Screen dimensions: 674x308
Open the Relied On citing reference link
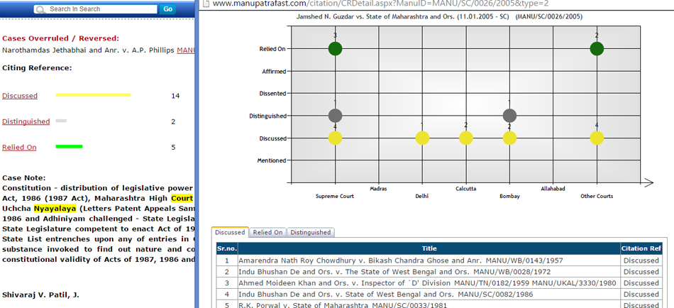[19, 147]
